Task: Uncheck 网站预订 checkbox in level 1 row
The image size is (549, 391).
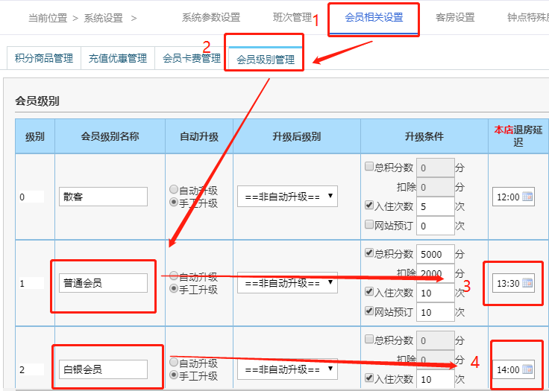Action: point(369,311)
